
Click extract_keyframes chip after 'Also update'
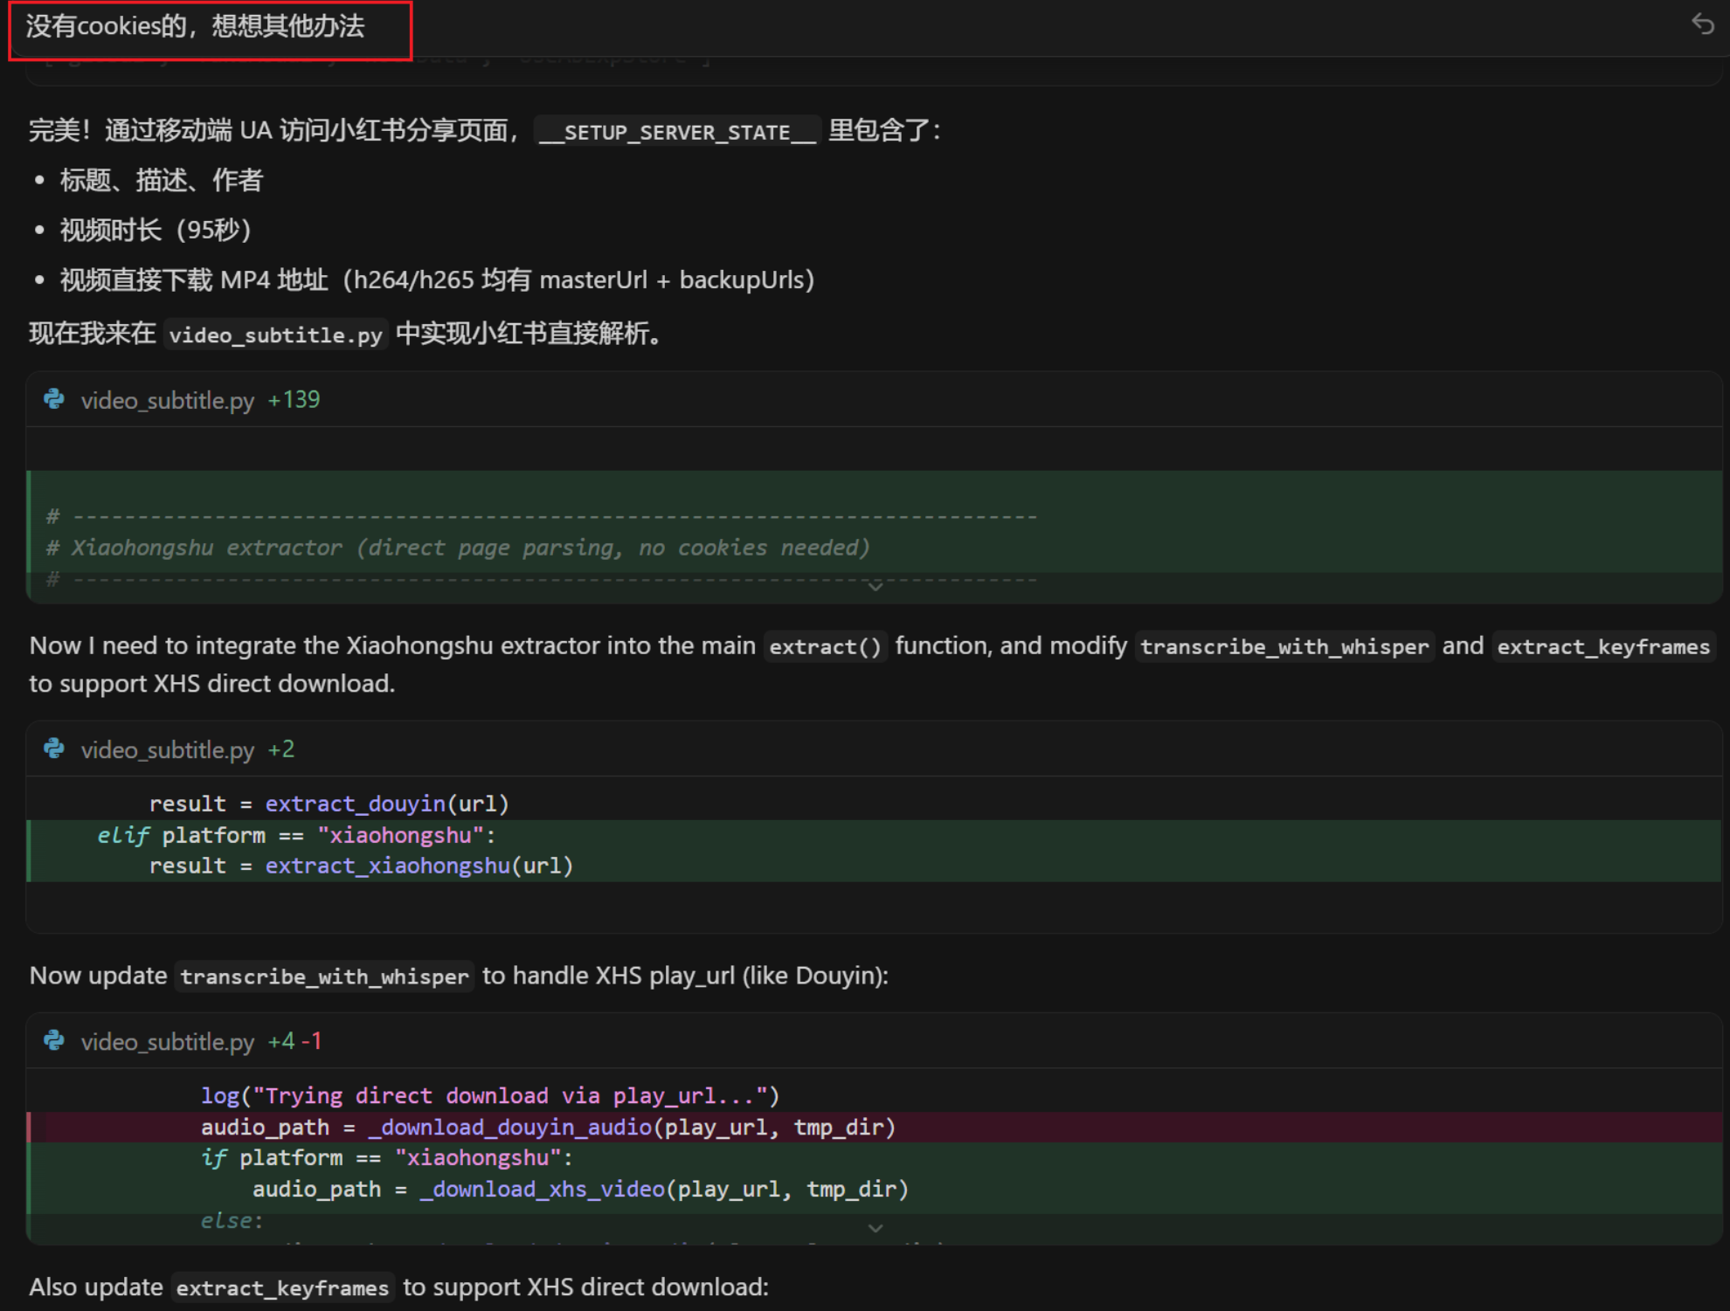tap(282, 1287)
